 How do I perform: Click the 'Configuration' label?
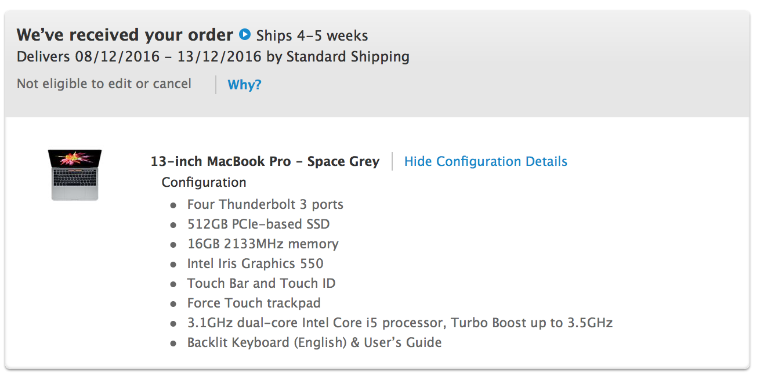click(x=204, y=182)
